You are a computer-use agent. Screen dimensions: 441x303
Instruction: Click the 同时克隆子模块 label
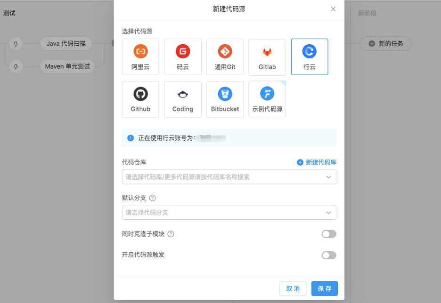[x=143, y=234]
